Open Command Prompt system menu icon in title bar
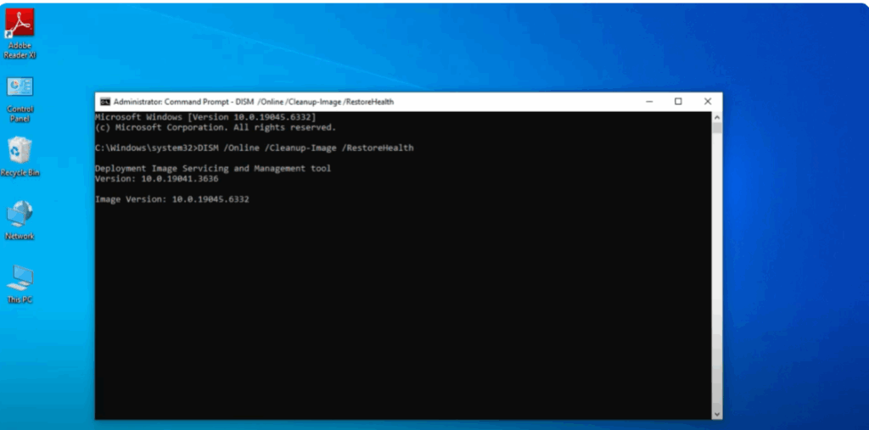The image size is (869, 430). [104, 102]
